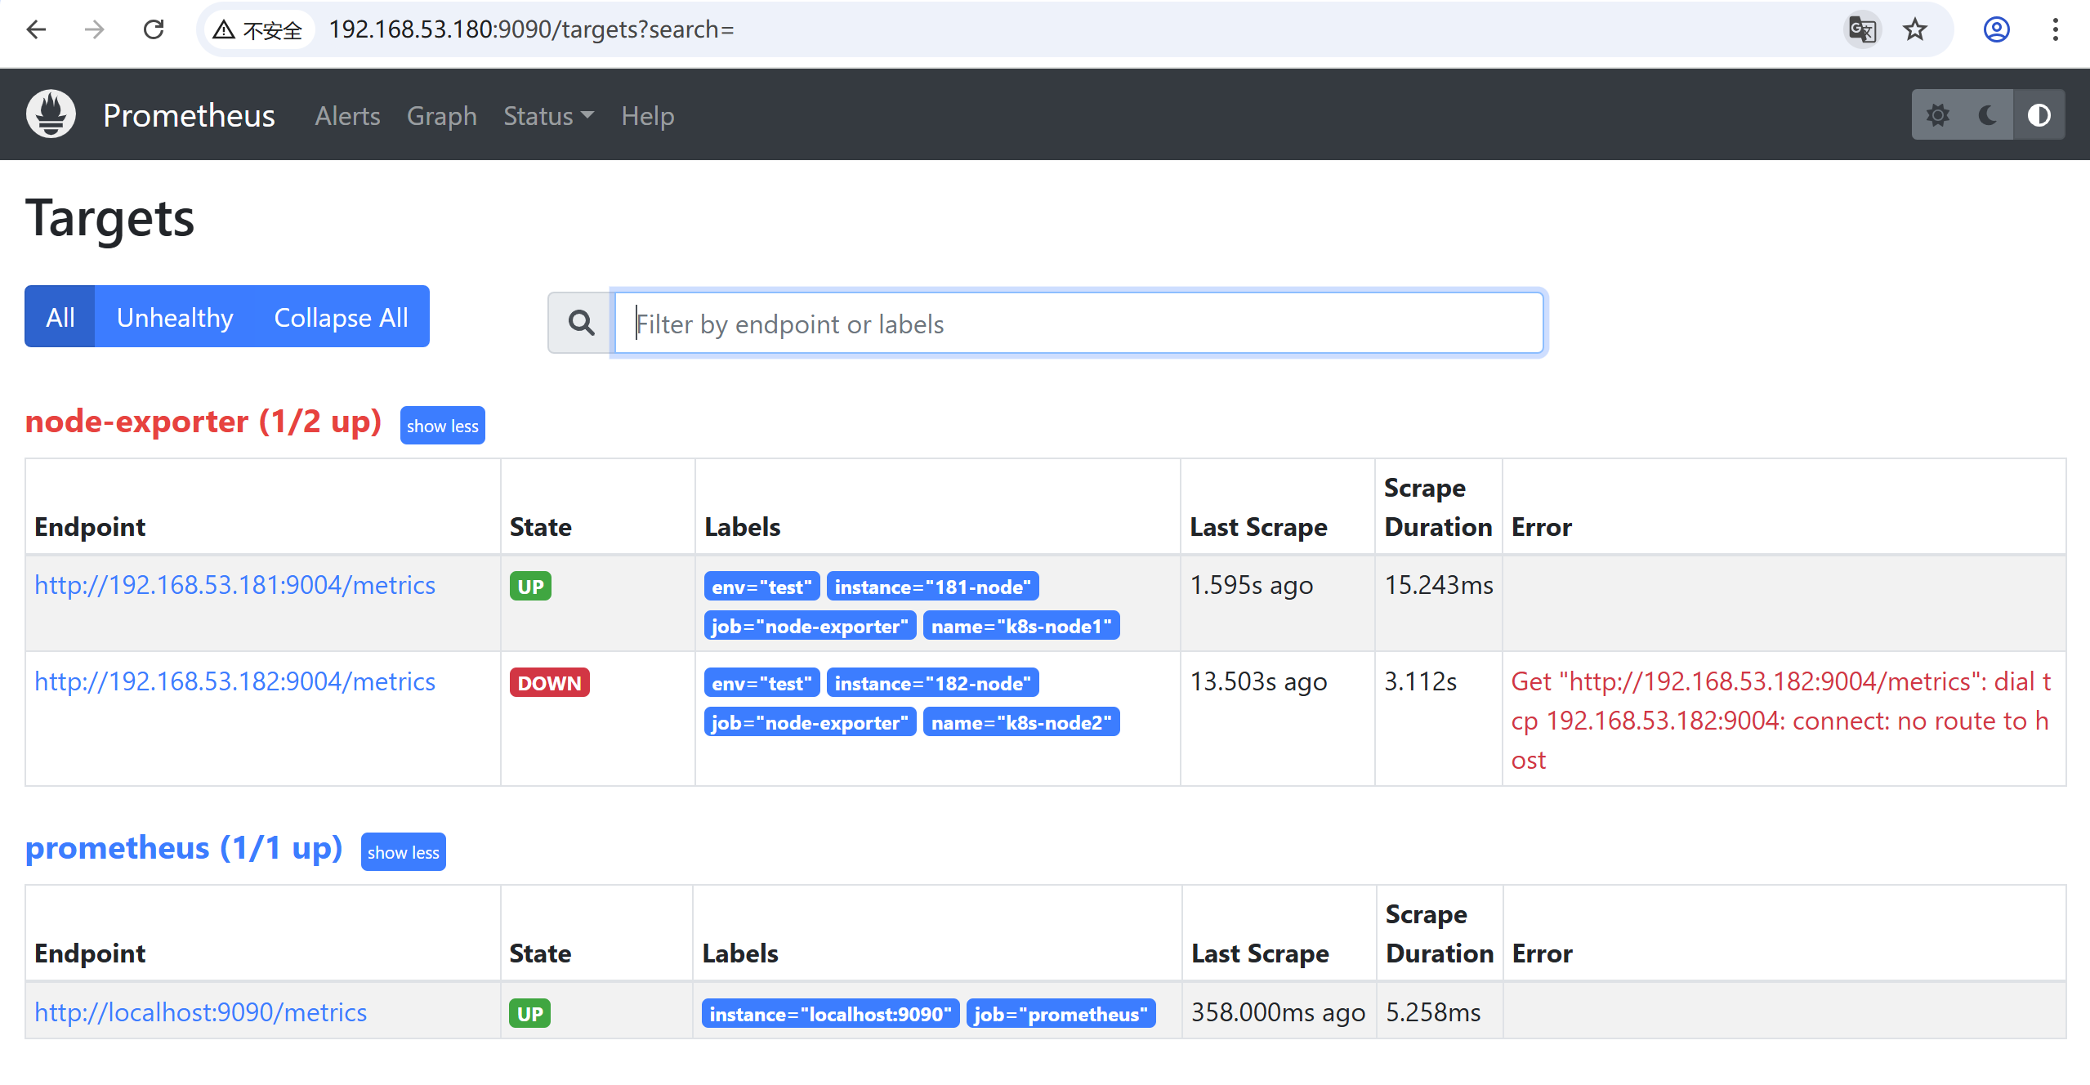
Task: Enable dark mode via moon icon
Action: (1987, 114)
